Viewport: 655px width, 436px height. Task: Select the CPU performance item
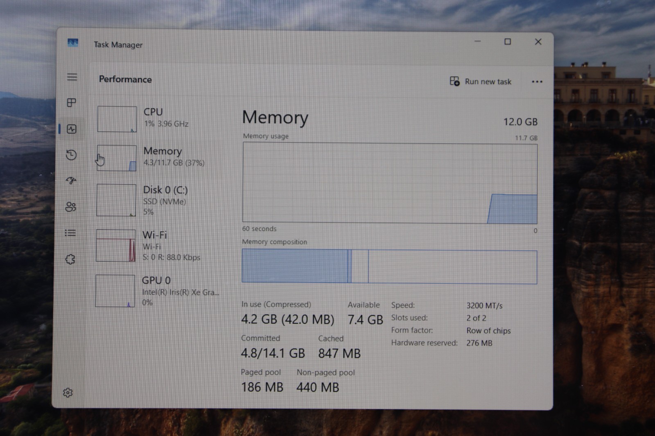pos(160,119)
